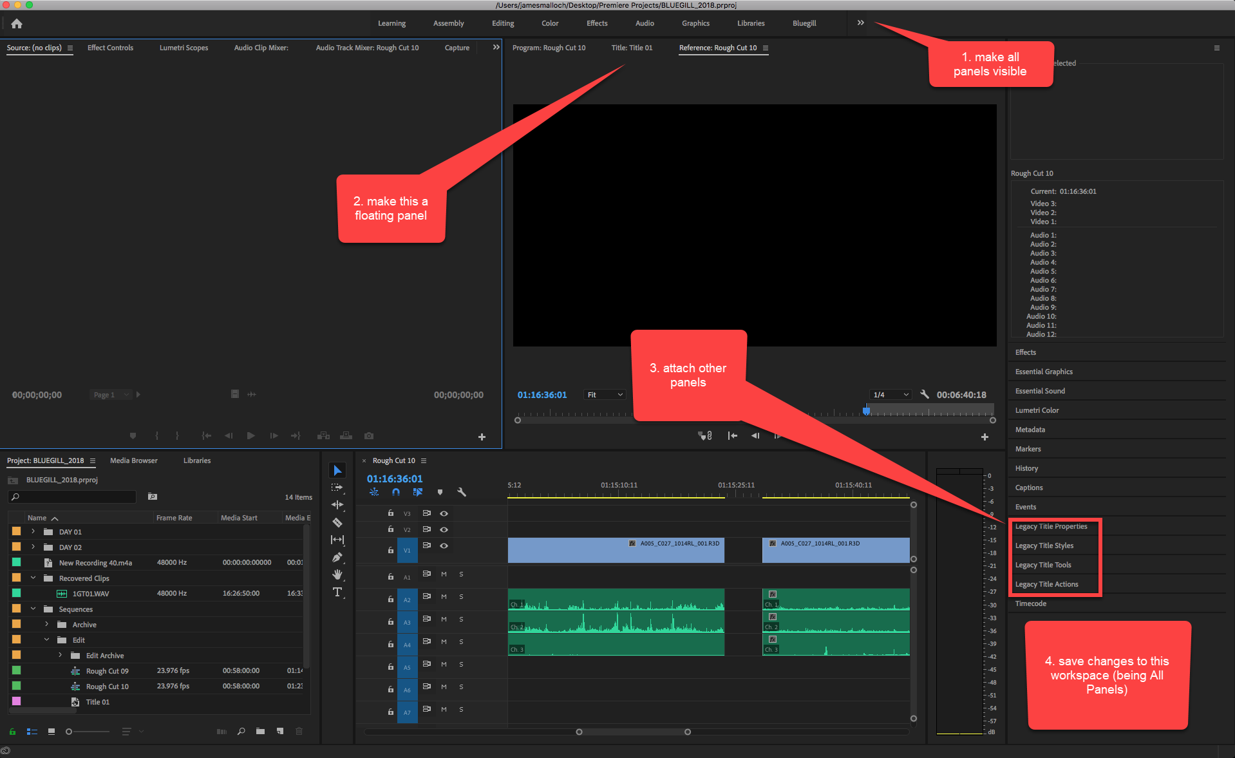
Task: Select the Slip tool
Action: click(x=337, y=540)
